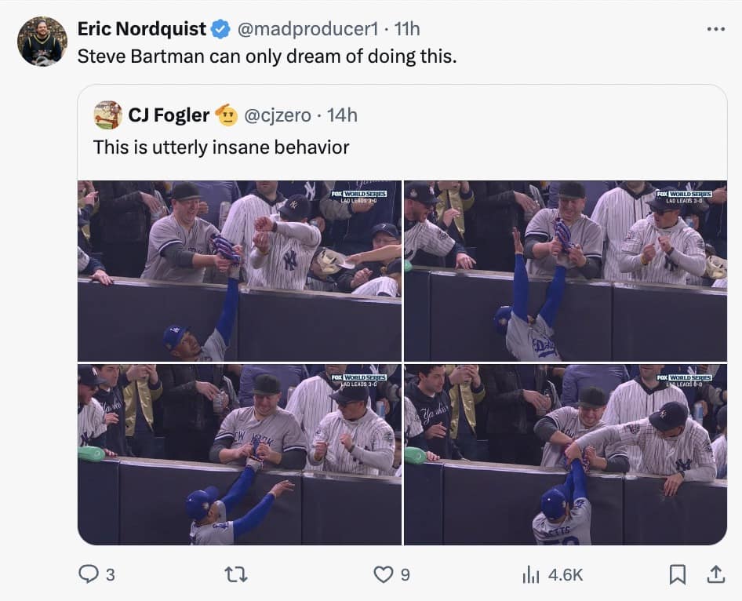Like the tweet with heart icon
Image resolution: width=742 pixels, height=601 pixels.
click(383, 575)
